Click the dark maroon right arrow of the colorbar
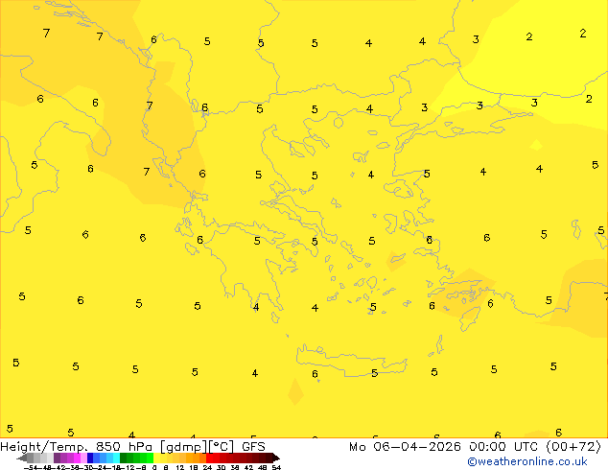Screen dimensions: 608x470 point(275,458)
